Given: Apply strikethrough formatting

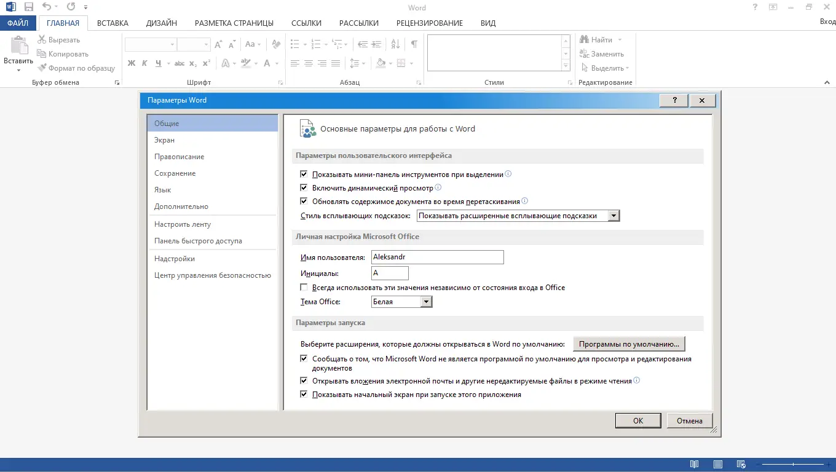Looking at the screenshot, I should tap(179, 63).
